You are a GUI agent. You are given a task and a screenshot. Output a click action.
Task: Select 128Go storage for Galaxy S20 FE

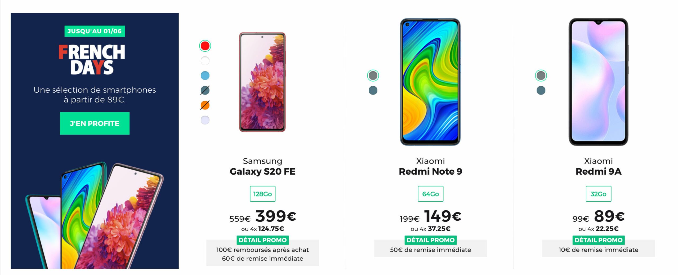pyautogui.click(x=262, y=194)
